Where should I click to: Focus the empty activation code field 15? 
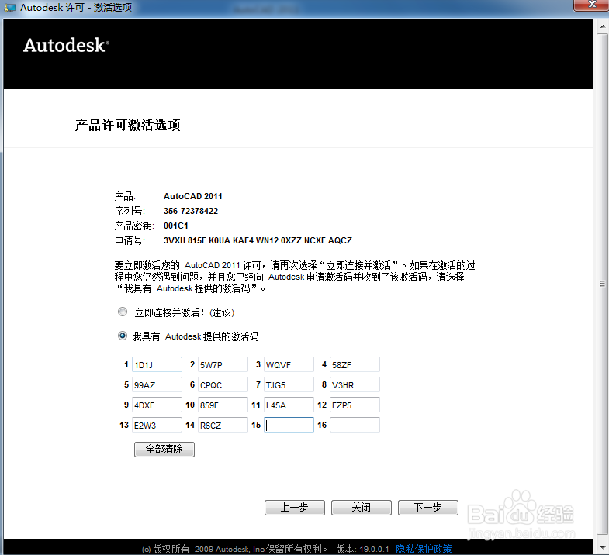coord(289,425)
